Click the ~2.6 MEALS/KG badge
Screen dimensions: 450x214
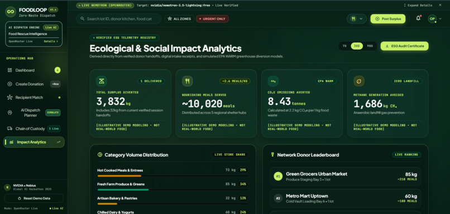click(234, 81)
